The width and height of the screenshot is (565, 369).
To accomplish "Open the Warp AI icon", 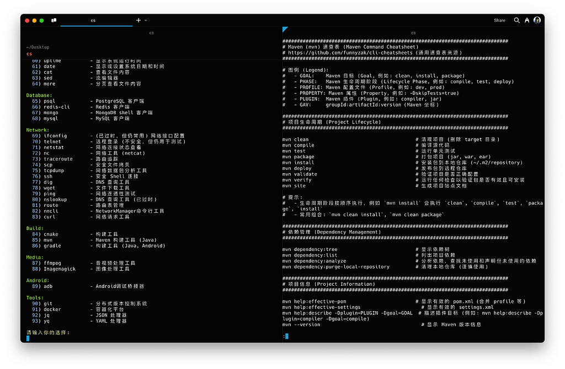I will (x=527, y=20).
